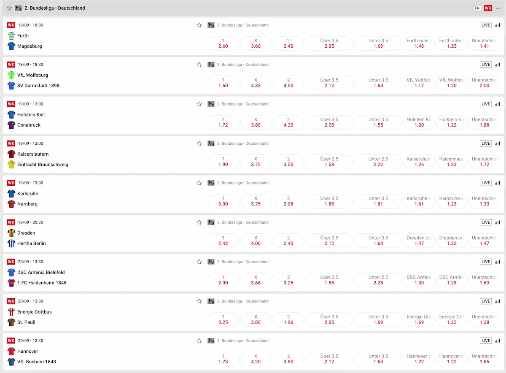
Task: Click LIVE badge on Hannover match
Action: point(486,341)
